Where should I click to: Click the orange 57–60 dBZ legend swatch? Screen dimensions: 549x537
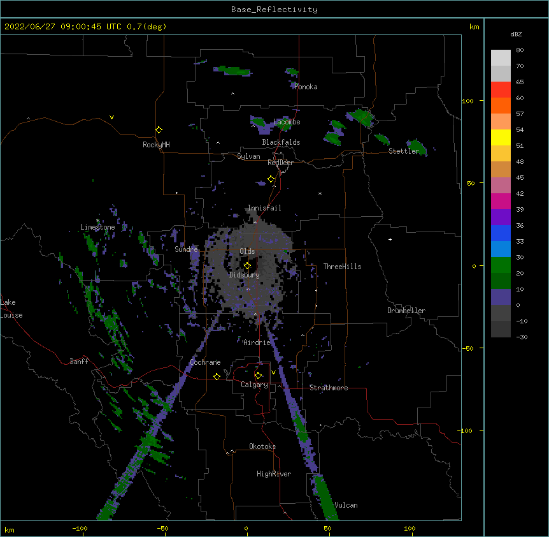tap(501, 105)
